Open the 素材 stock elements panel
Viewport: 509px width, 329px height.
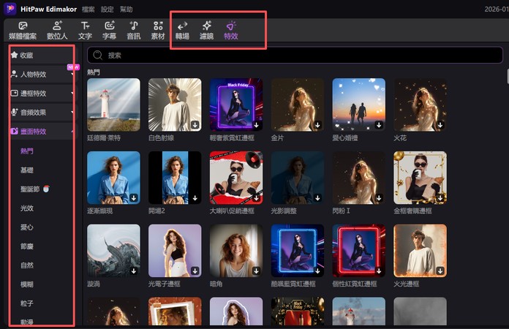pyautogui.click(x=158, y=30)
